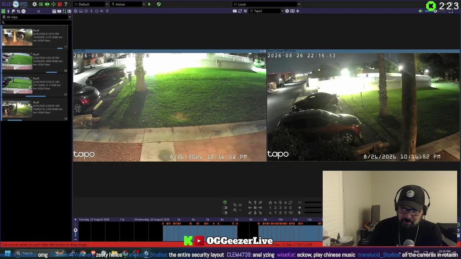This screenshot has height=259, width=461.
Task: Click the clips search input field
Action: tap(36, 22)
